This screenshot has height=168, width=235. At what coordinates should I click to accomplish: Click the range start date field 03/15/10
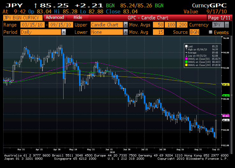[32, 25]
